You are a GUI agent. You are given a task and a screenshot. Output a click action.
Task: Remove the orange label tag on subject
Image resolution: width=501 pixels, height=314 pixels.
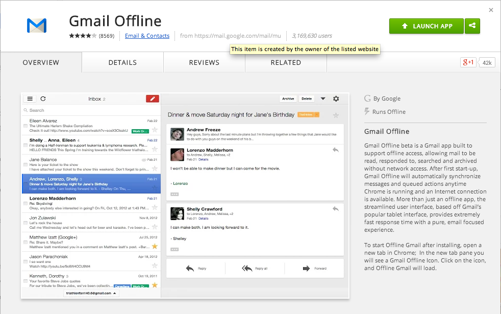click(x=317, y=115)
